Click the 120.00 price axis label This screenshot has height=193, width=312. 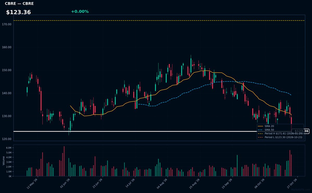point(7,139)
